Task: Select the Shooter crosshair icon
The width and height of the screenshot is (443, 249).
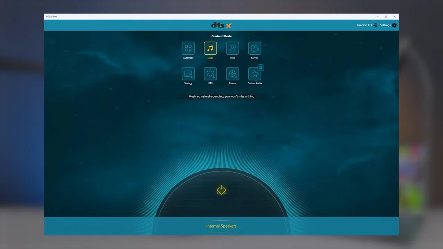Action: pyautogui.click(x=233, y=74)
